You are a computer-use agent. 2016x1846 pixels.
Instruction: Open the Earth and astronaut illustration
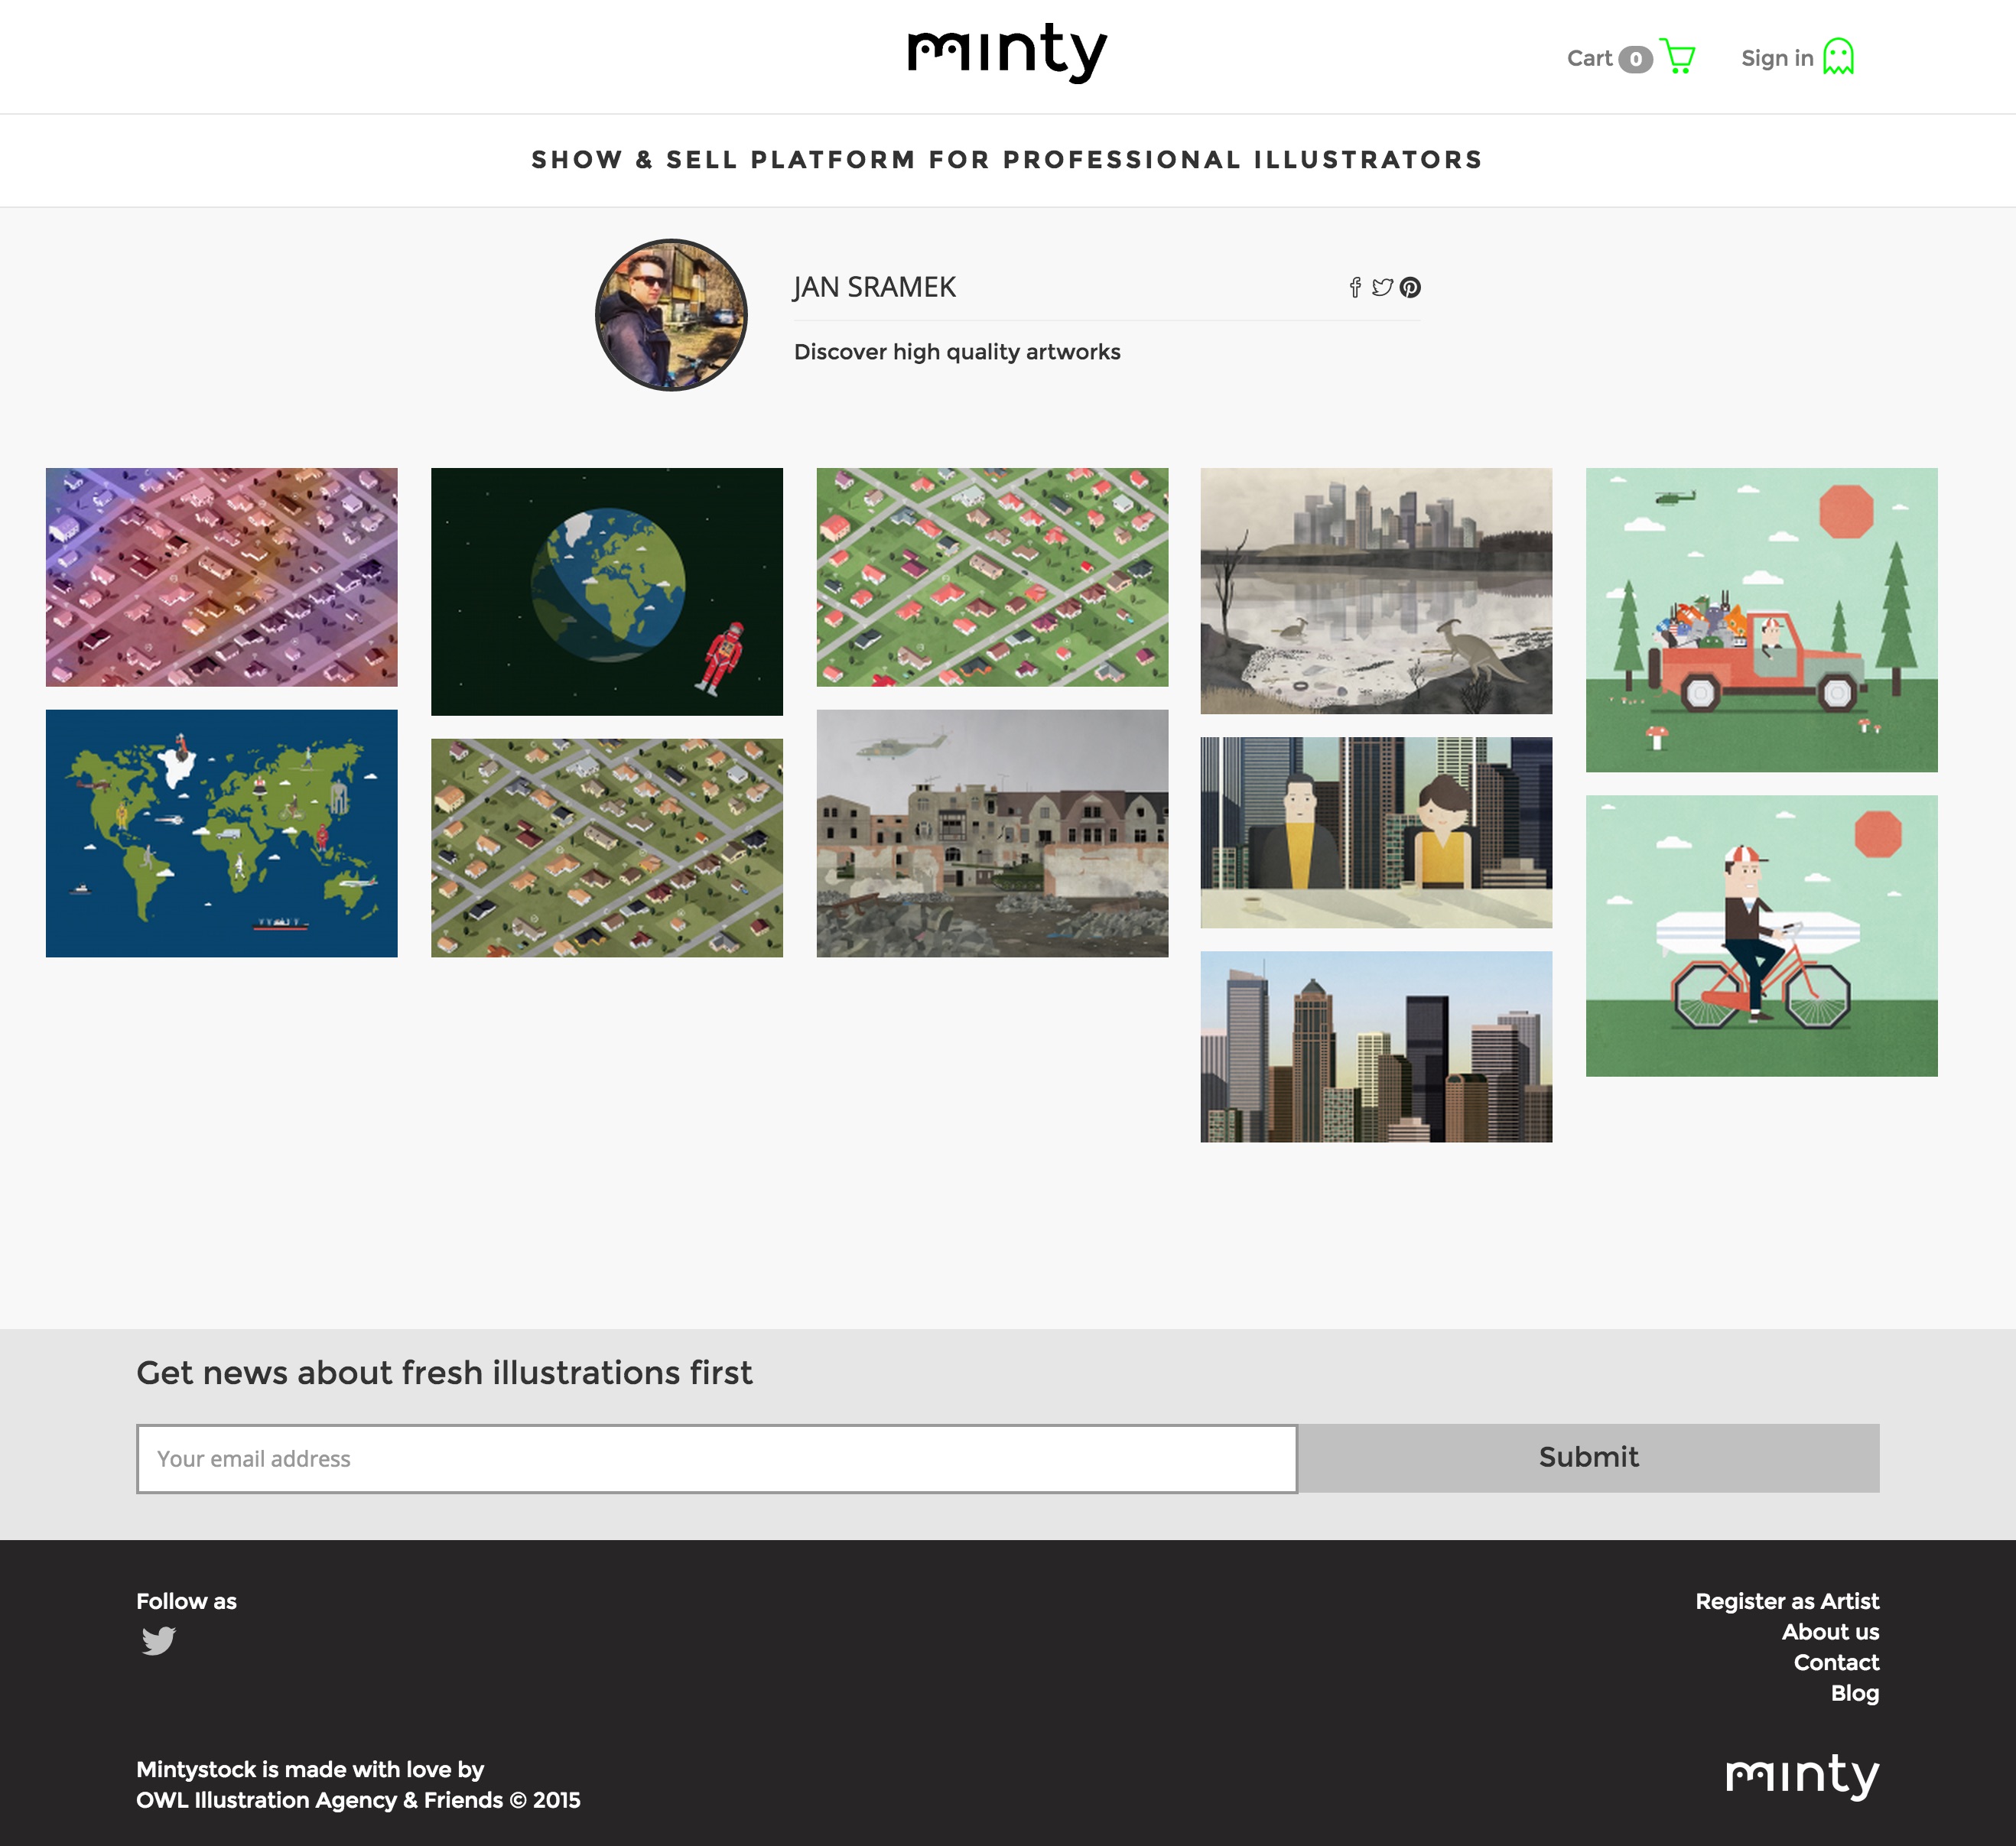pos(607,592)
